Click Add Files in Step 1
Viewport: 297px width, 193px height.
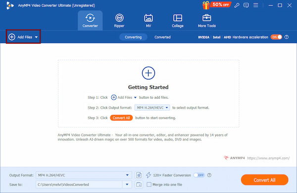point(124,98)
